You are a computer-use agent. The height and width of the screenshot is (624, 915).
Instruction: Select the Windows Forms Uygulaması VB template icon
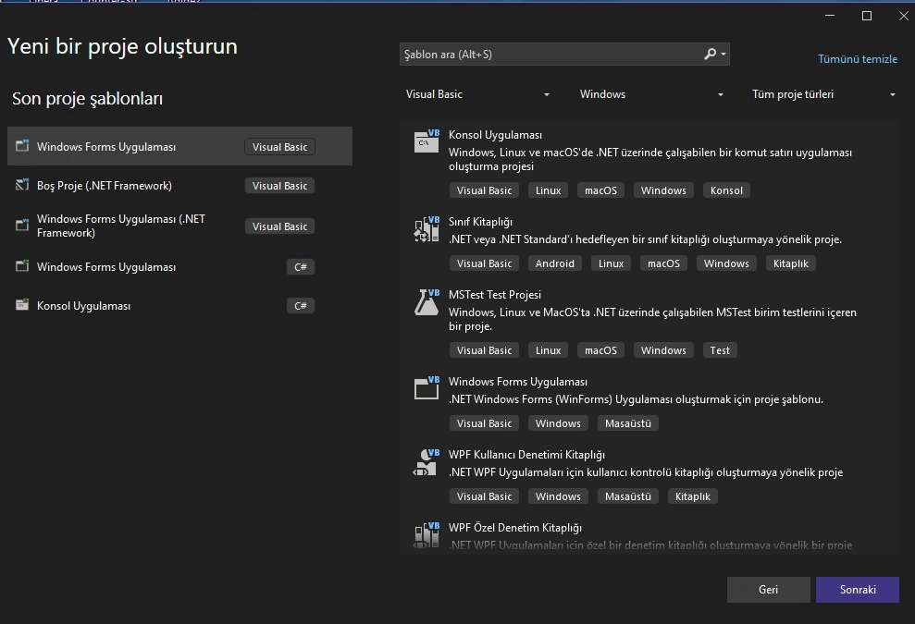[x=427, y=388]
